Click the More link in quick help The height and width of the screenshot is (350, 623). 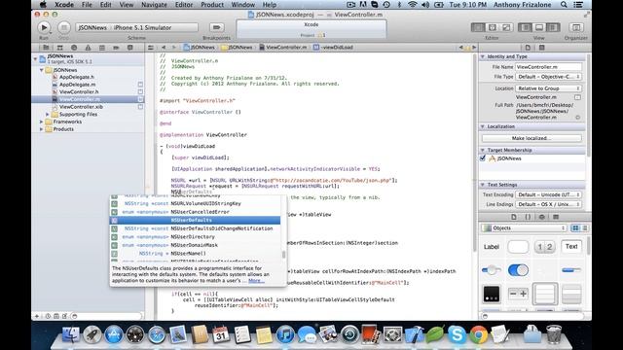(x=256, y=281)
